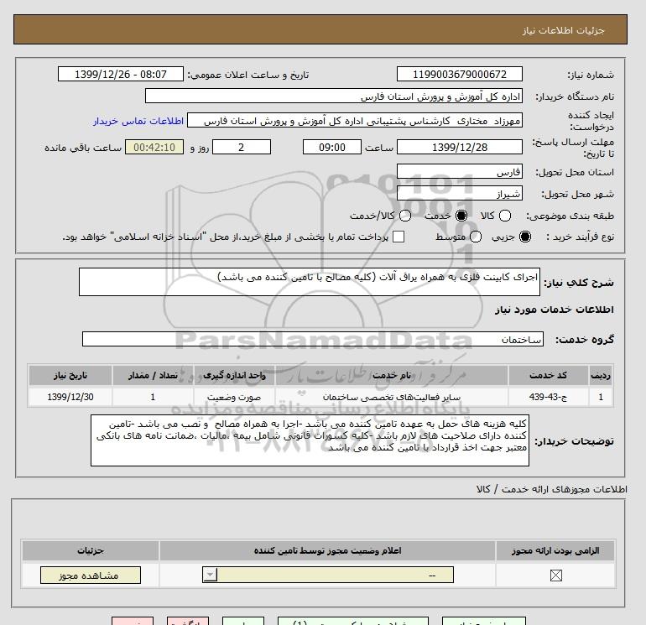The height and width of the screenshot is (625, 646).
Task: Click the صورت وضعیت unit cell
Action: (234, 397)
